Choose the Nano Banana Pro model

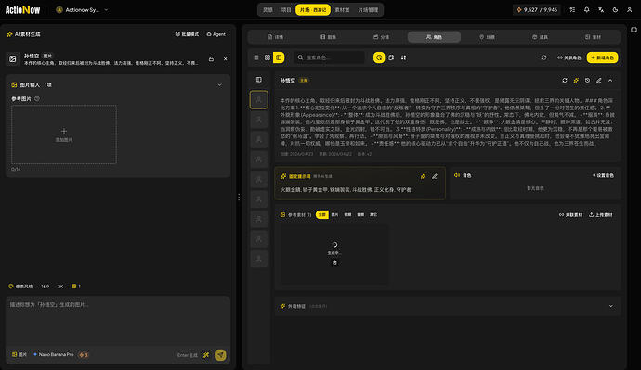click(x=54, y=355)
